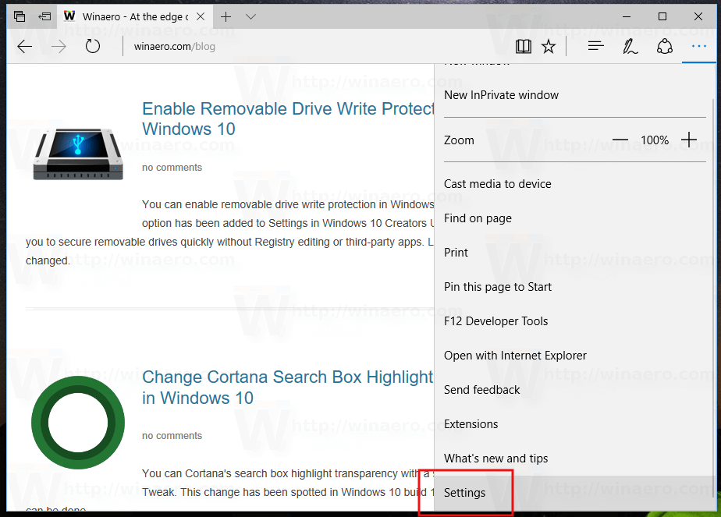Navigate back using the back arrow

coord(24,46)
